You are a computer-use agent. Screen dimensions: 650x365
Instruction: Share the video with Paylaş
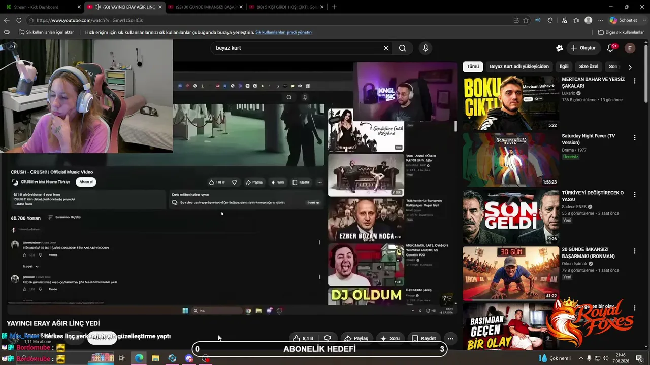pos(356,338)
